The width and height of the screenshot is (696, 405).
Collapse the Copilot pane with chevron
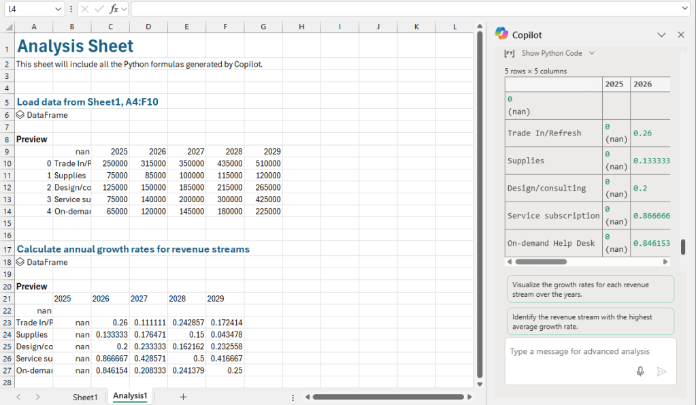point(661,35)
